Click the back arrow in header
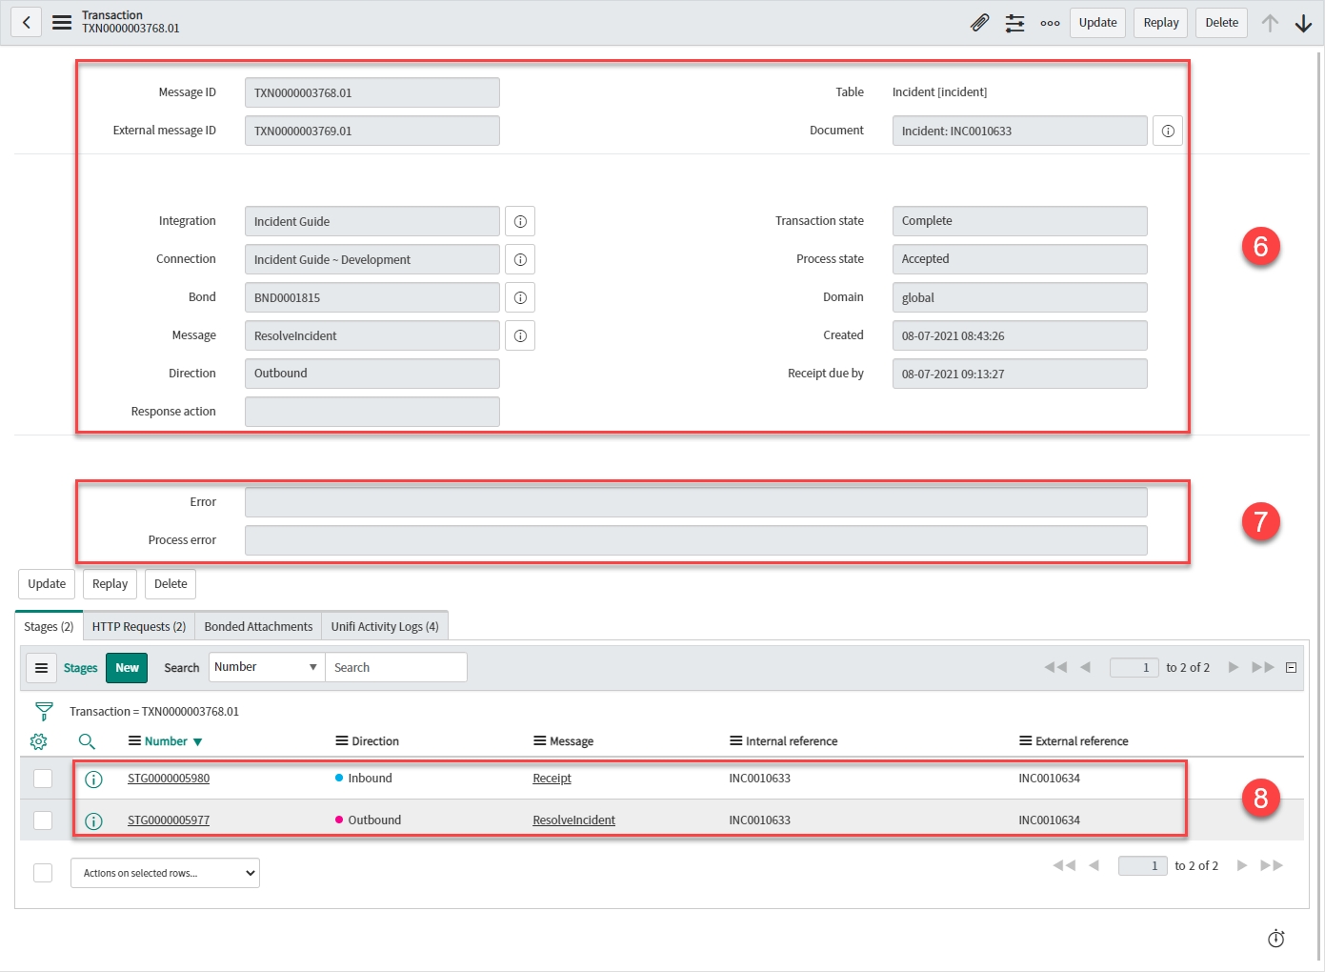This screenshot has width=1325, height=972. [x=27, y=22]
